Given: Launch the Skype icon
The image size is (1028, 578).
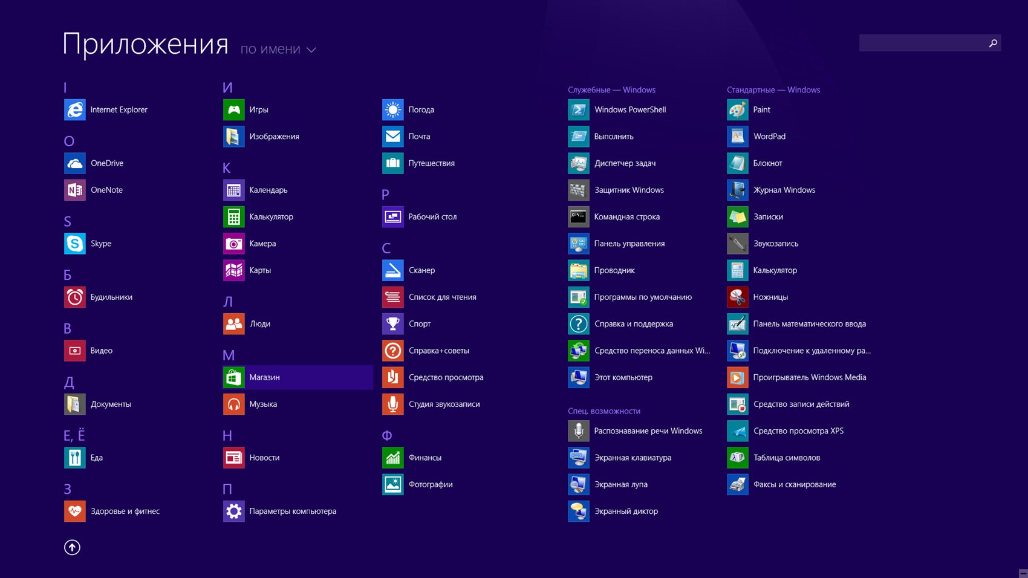Looking at the screenshot, I should click(75, 244).
